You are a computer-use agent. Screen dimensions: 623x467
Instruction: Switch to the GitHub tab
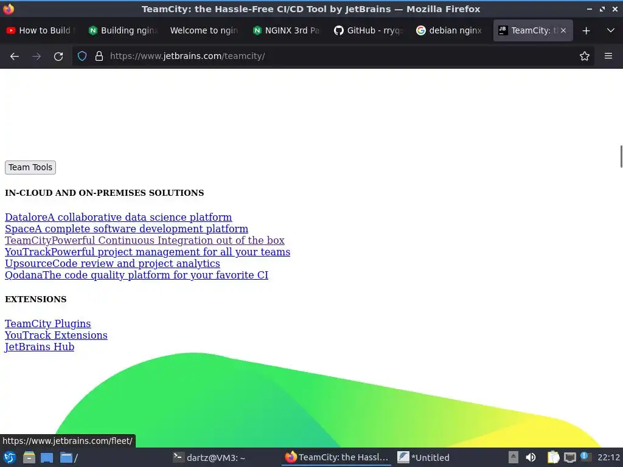click(x=368, y=30)
